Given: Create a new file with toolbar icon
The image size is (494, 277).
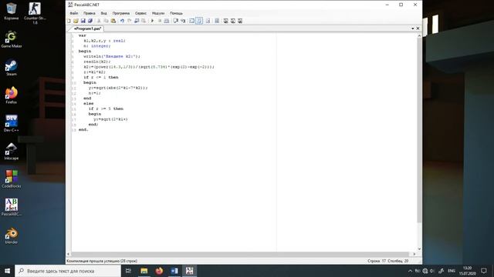Looking at the screenshot, I should (69, 21).
